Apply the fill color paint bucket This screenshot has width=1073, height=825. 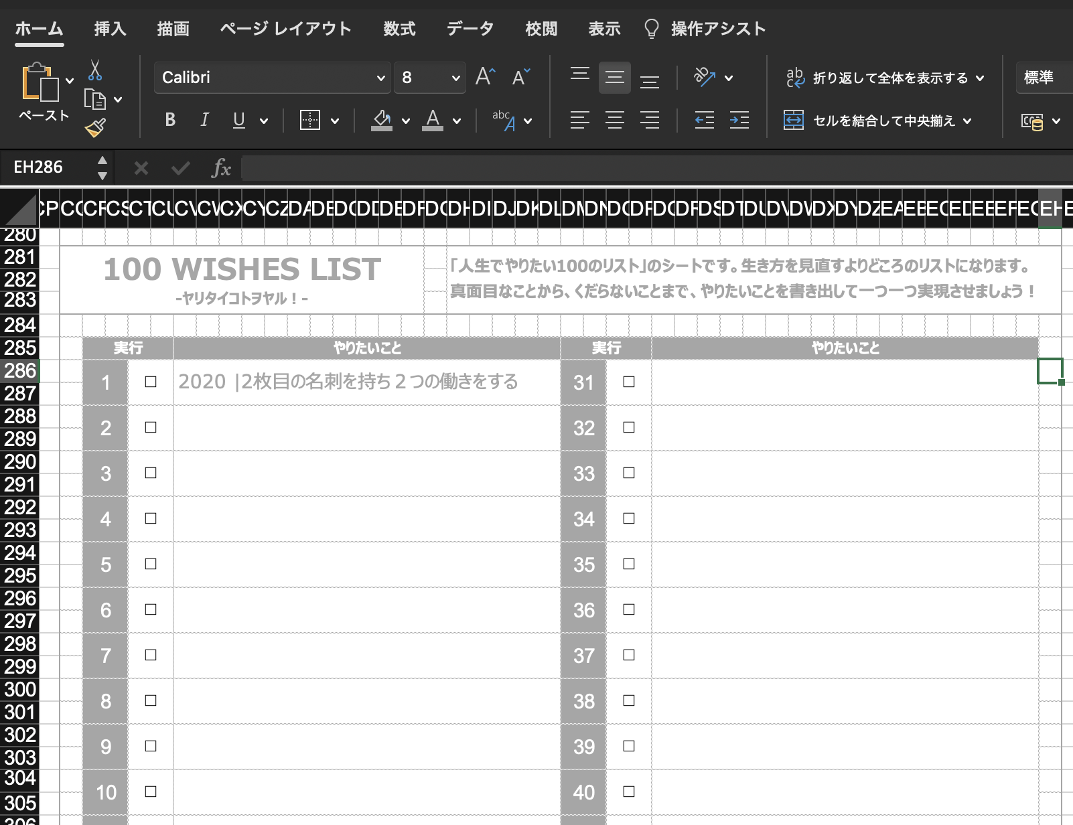click(x=382, y=120)
